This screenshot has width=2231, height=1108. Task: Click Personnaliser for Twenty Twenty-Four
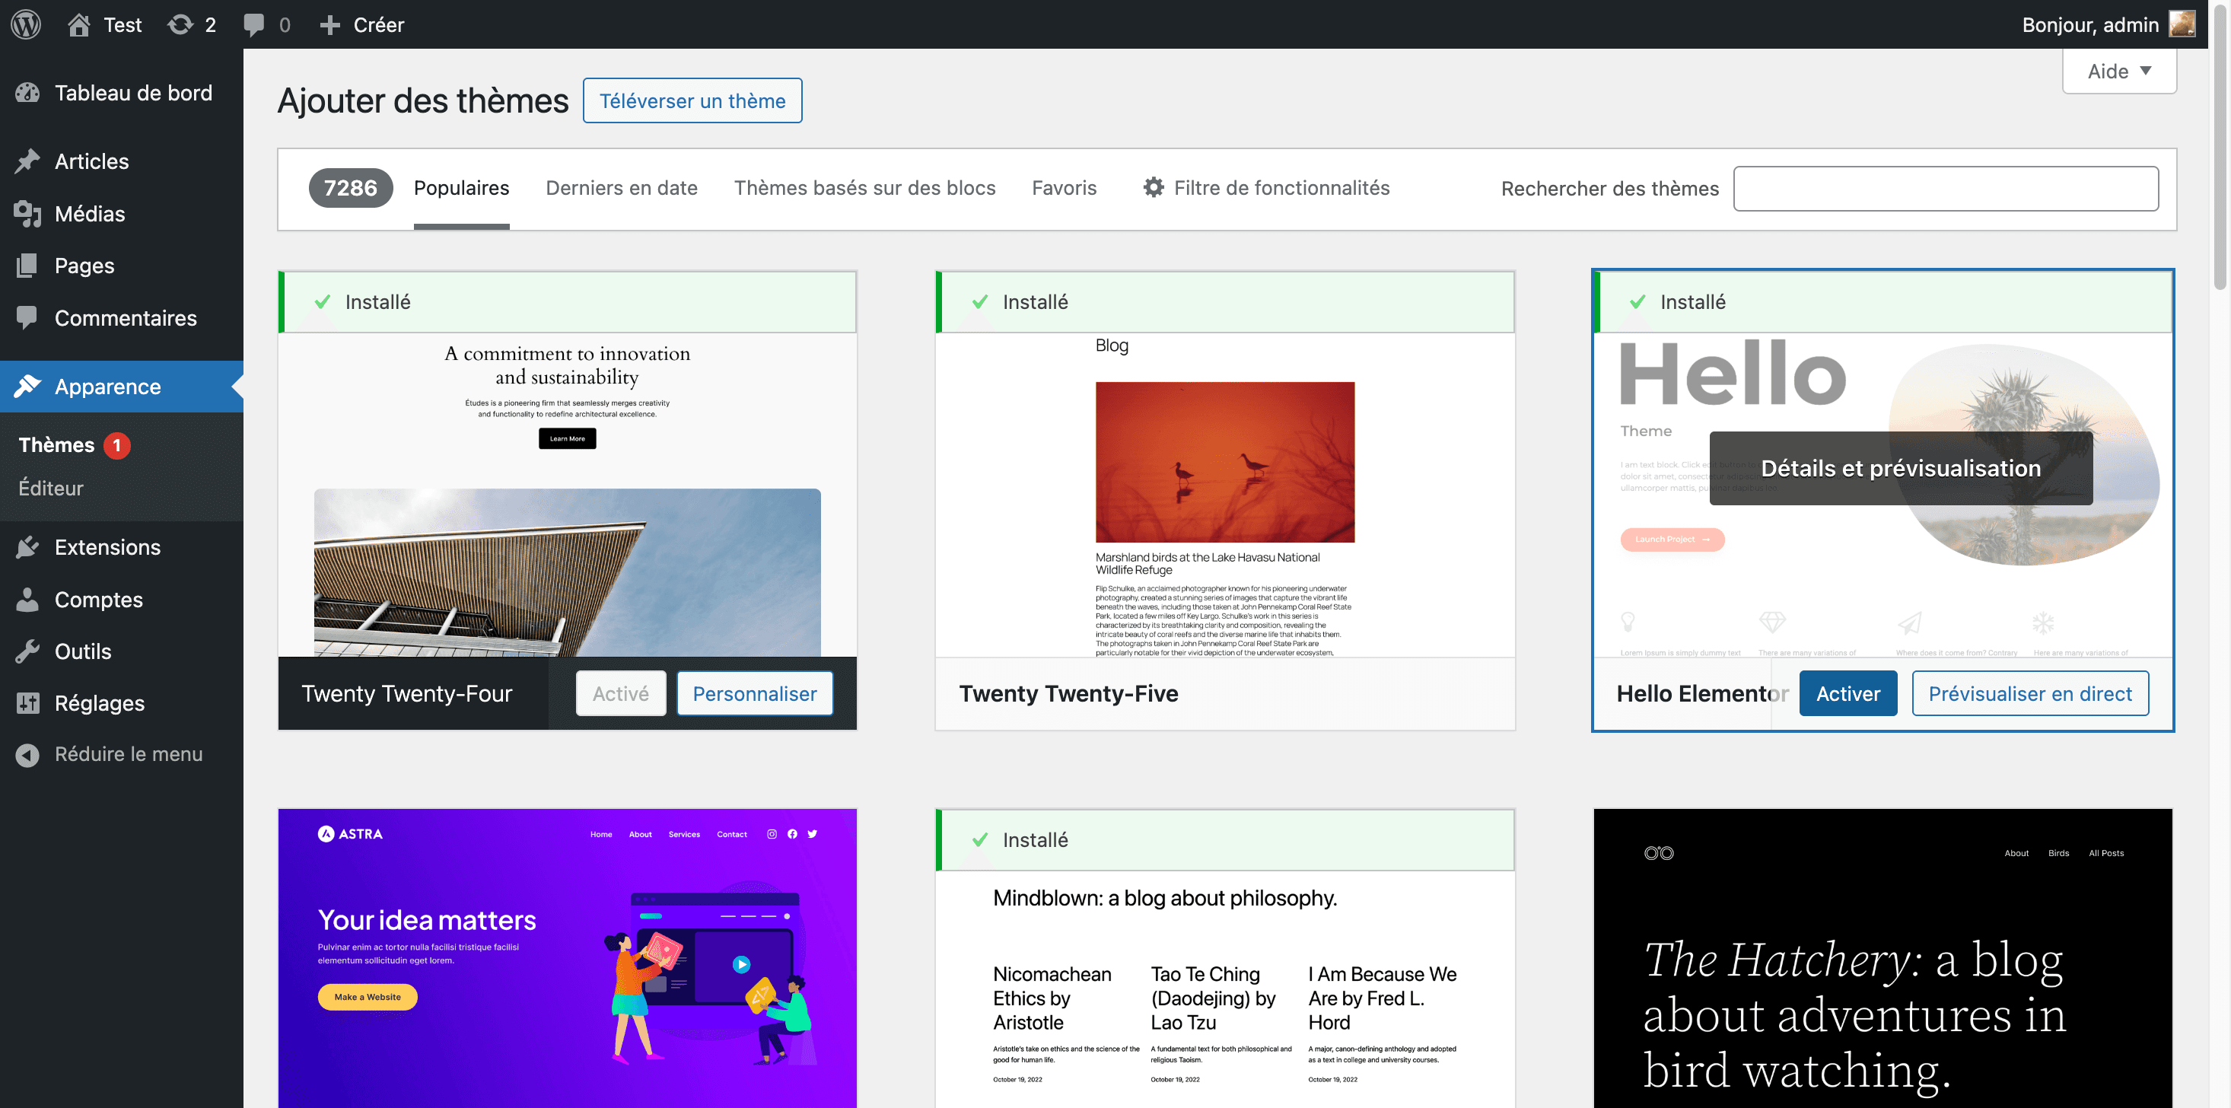click(754, 693)
